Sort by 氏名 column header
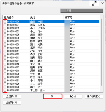 click(46, 18)
